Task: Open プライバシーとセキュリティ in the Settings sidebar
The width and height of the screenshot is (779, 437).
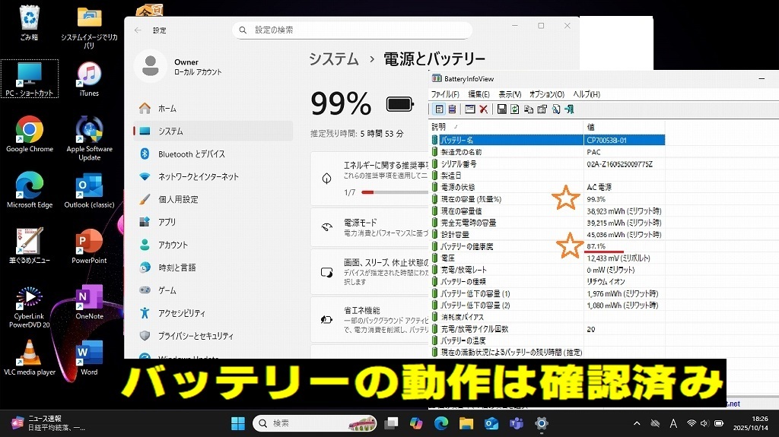Action: [x=213, y=336]
